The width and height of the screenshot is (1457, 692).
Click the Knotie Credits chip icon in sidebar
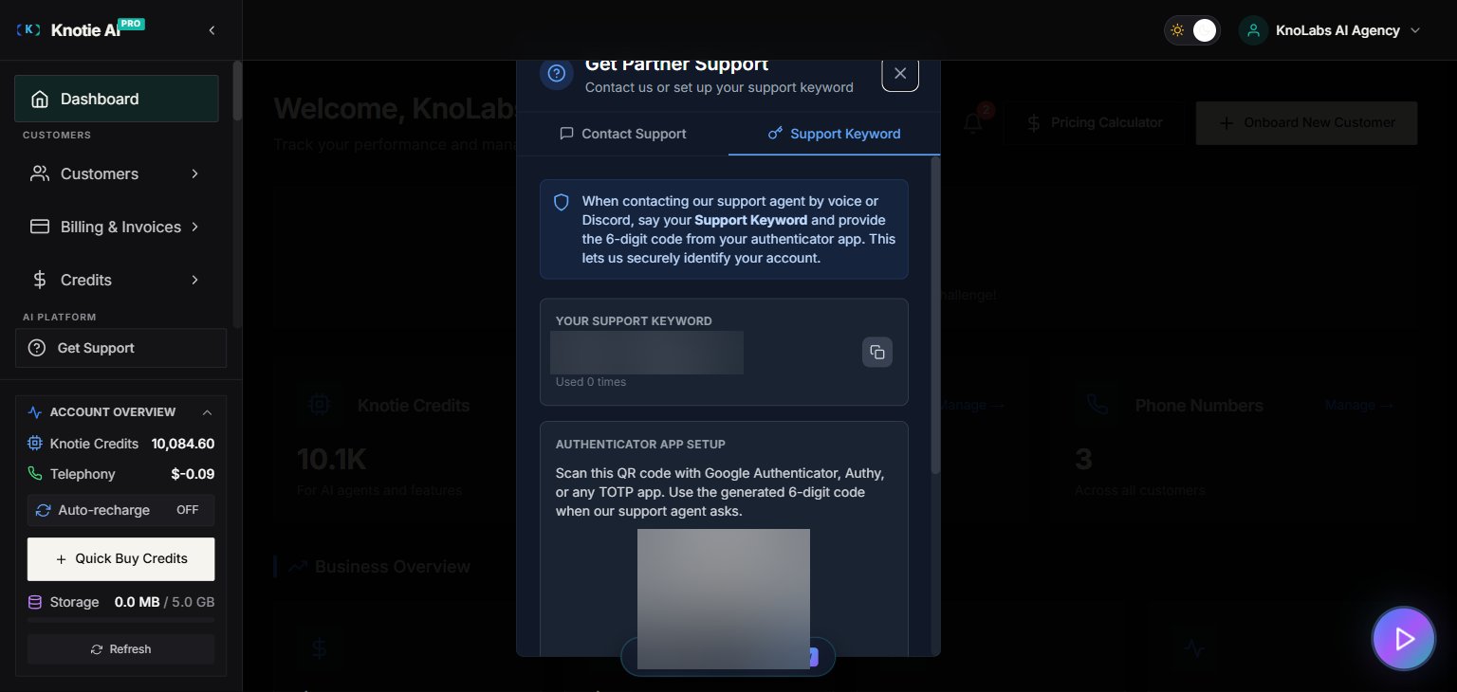(x=35, y=444)
